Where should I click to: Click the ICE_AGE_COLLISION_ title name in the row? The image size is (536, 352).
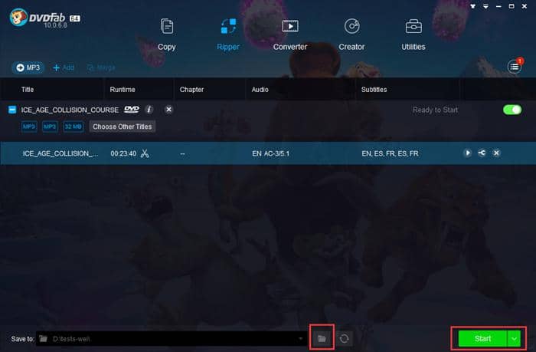(60, 153)
